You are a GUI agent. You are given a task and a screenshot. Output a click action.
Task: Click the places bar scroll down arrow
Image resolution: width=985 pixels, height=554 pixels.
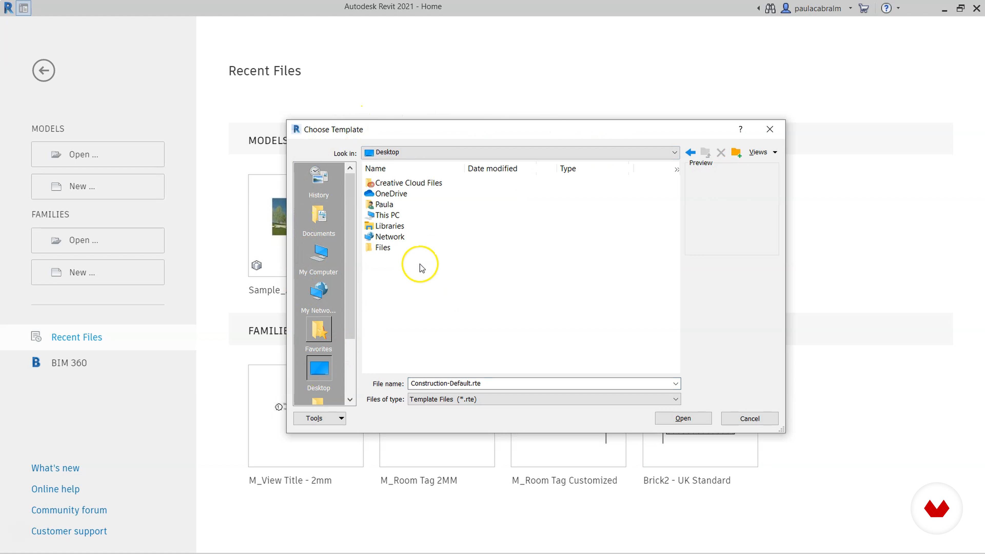tap(350, 400)
